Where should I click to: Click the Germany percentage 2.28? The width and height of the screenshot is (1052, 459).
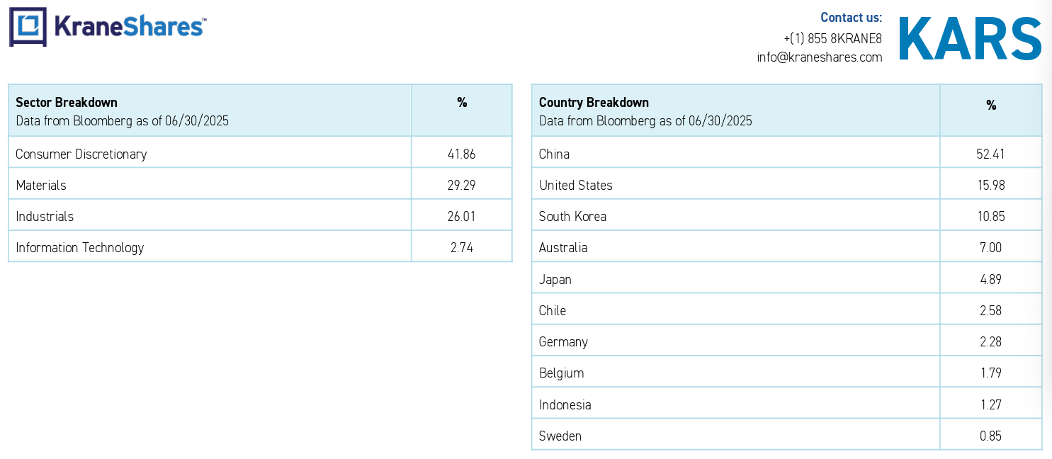coord(991,342)
